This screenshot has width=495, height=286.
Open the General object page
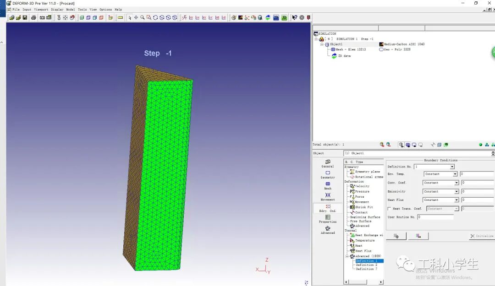pos(328,164)
